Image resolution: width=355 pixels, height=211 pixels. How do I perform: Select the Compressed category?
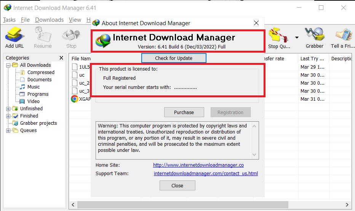41,72
